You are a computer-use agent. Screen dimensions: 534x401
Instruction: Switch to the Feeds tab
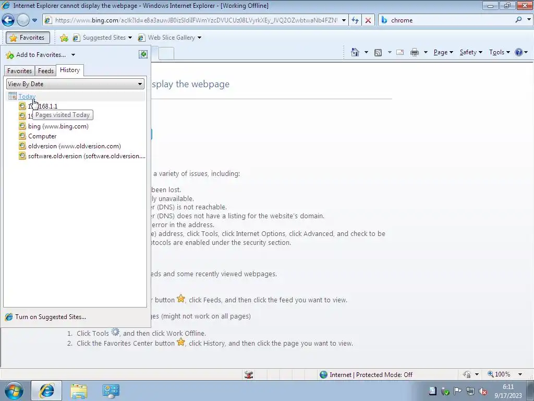click(46, 70)
